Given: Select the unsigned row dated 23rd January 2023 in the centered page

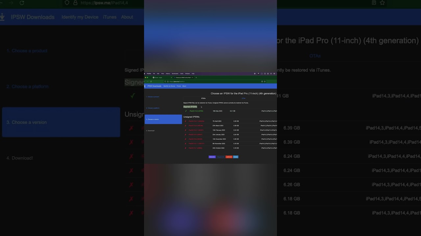Looking at the screenshot, I should point(230,134).
